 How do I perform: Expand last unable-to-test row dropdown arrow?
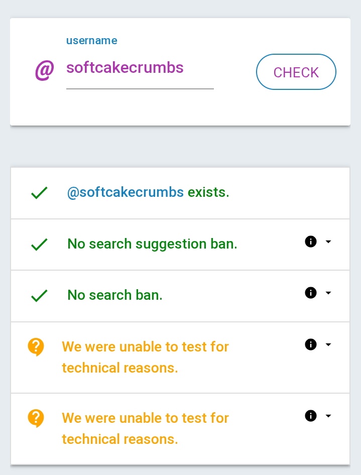(328, 416)
